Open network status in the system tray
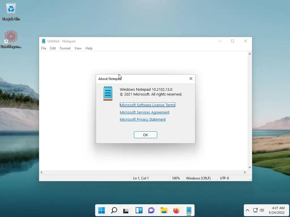Viewport: 290px width, 217px height. click(x=255, y=210)
